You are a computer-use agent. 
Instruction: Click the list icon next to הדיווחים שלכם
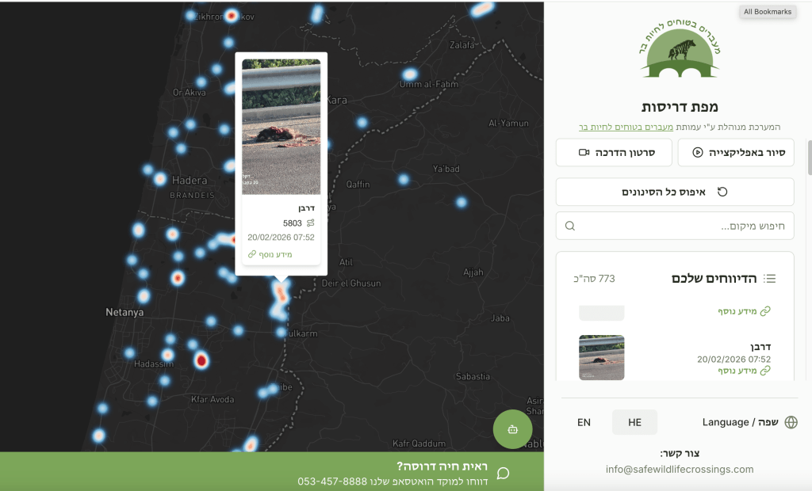click(769, 279)
